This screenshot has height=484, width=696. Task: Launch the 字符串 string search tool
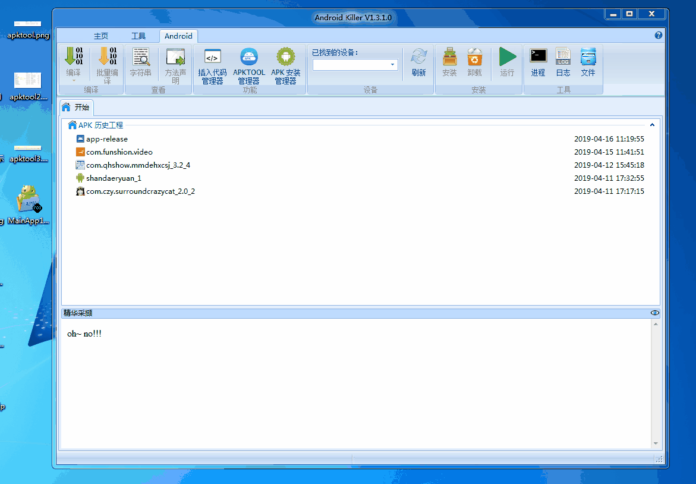point(141,64)
